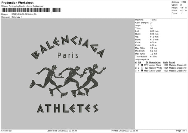Click the stitches count '11622'
Viewport: 188px width, 133px height.
tap(183, 2)
